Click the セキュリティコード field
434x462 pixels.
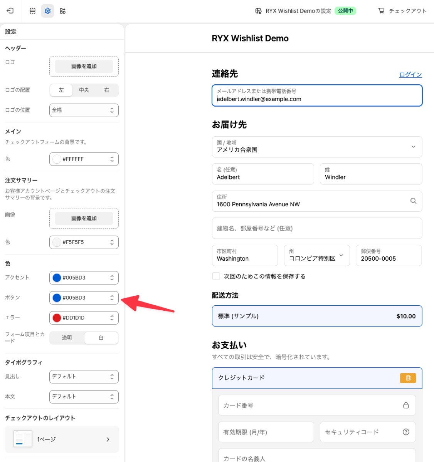coord(368,432)
